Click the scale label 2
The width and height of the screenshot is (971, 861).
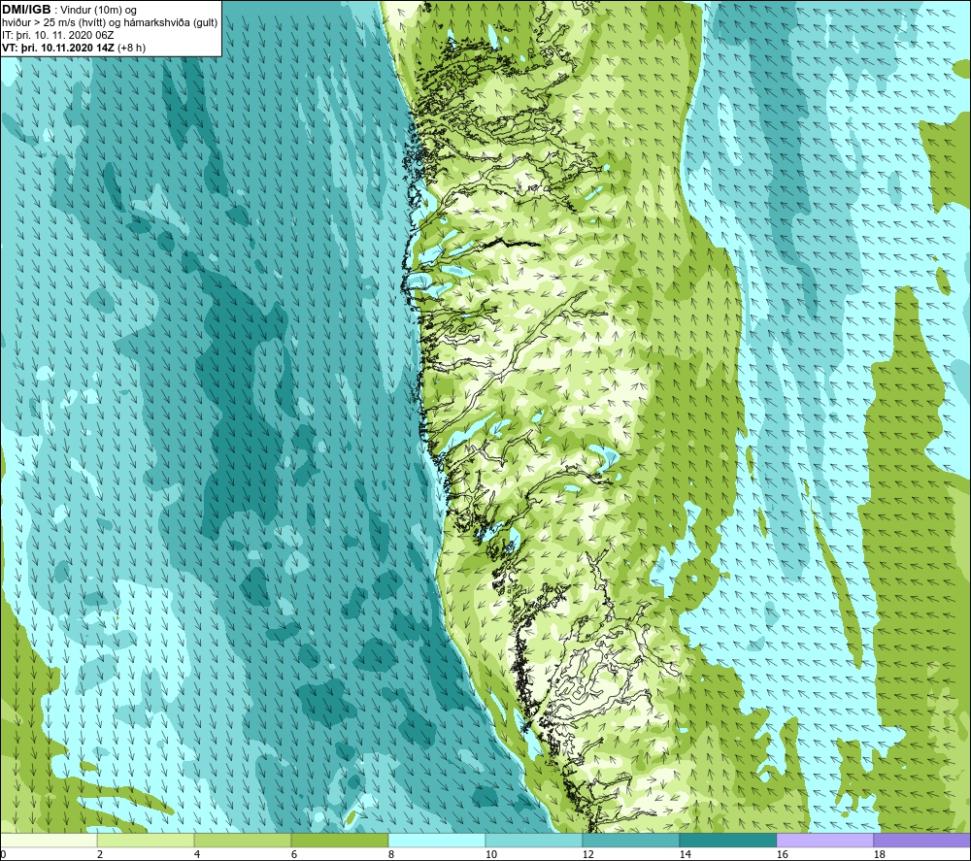pyautogui.click(x=100, y=854)
